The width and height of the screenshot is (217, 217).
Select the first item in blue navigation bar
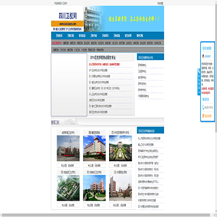point(59,36)
